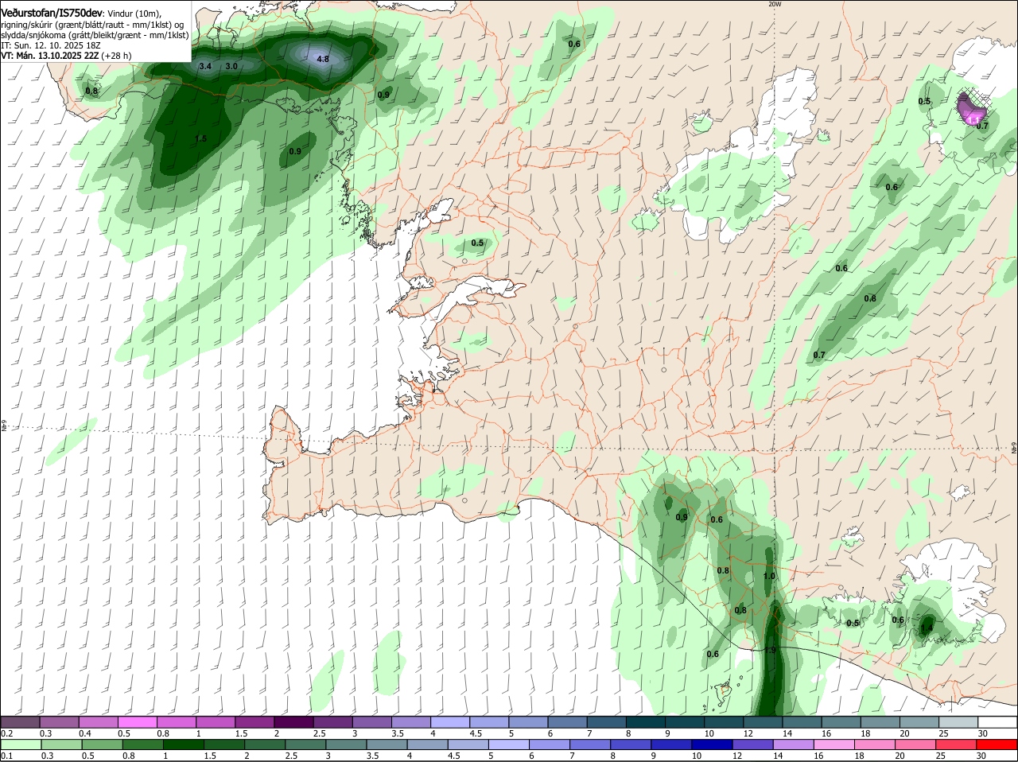Viewport: 1018px width, 762px height.
Task: Click the 3.0 precipitation value label
Action: [x=231, y=66]
